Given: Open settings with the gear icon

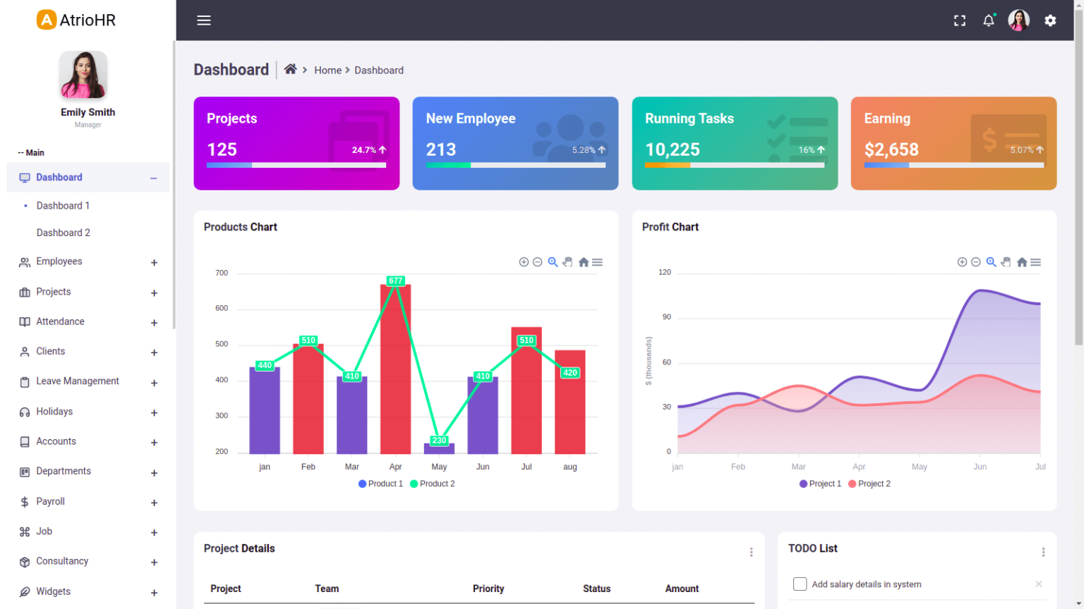Looking at the screenshot, I should (x=1050, y=20).
